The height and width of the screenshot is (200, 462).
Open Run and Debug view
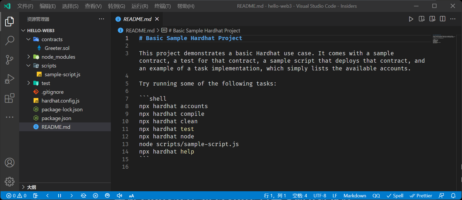point(10,79)
